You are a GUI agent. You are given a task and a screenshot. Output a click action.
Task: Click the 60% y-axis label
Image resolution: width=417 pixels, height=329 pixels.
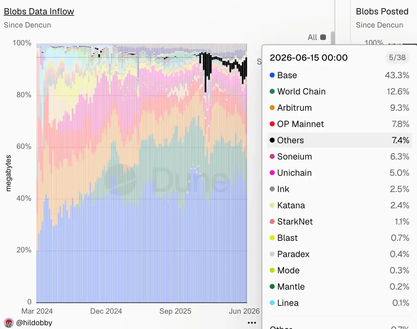[24, 146]
